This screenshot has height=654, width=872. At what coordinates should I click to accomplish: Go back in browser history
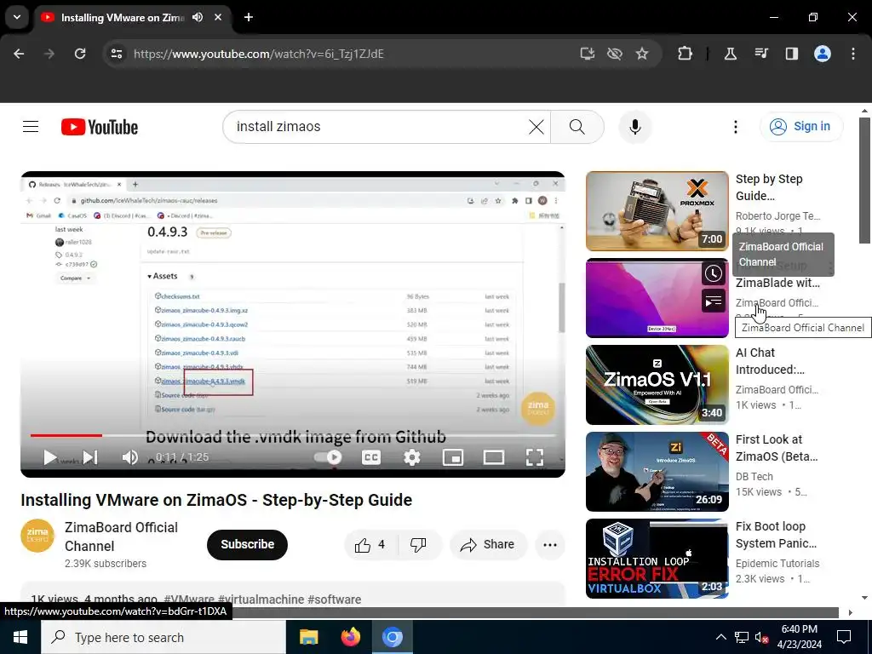point(19,54)
